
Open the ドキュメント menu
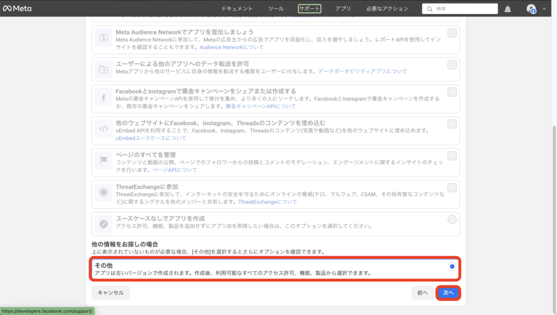[237, 9]
